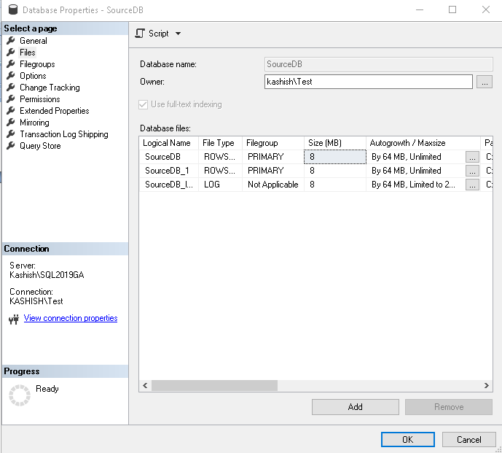This screenshot has height=453, width=502.
Task: Select Size cell of LOG file row
Action: pos(335,185)
